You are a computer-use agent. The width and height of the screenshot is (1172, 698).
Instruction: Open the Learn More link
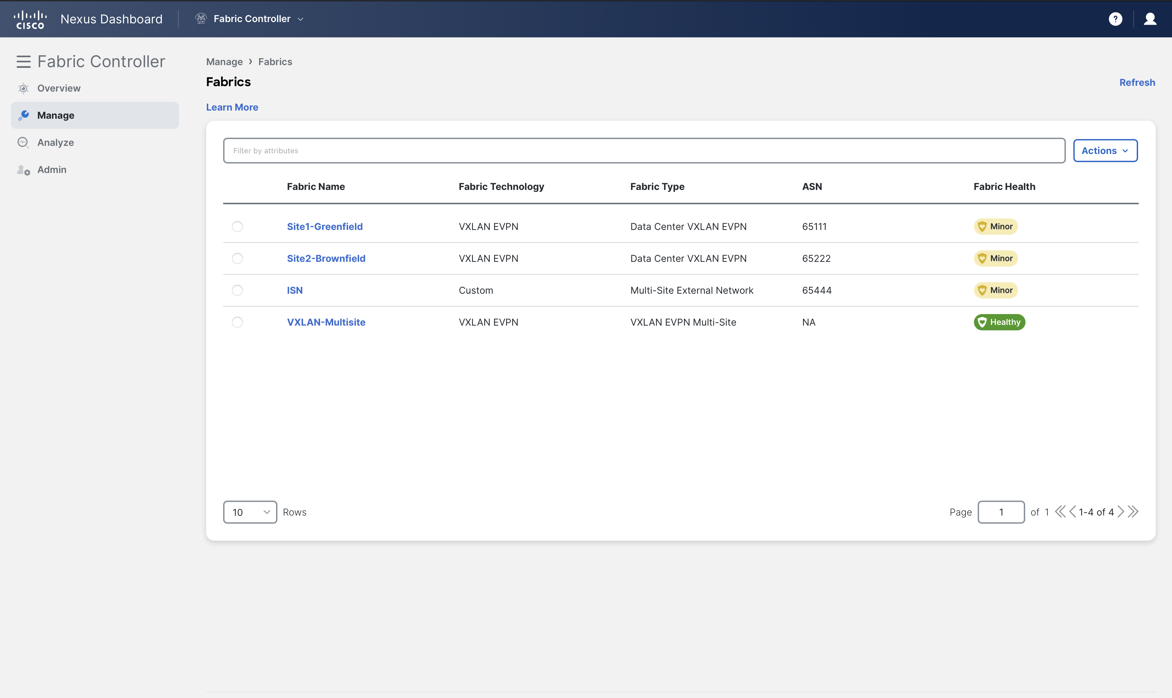[x=232, y=107]
